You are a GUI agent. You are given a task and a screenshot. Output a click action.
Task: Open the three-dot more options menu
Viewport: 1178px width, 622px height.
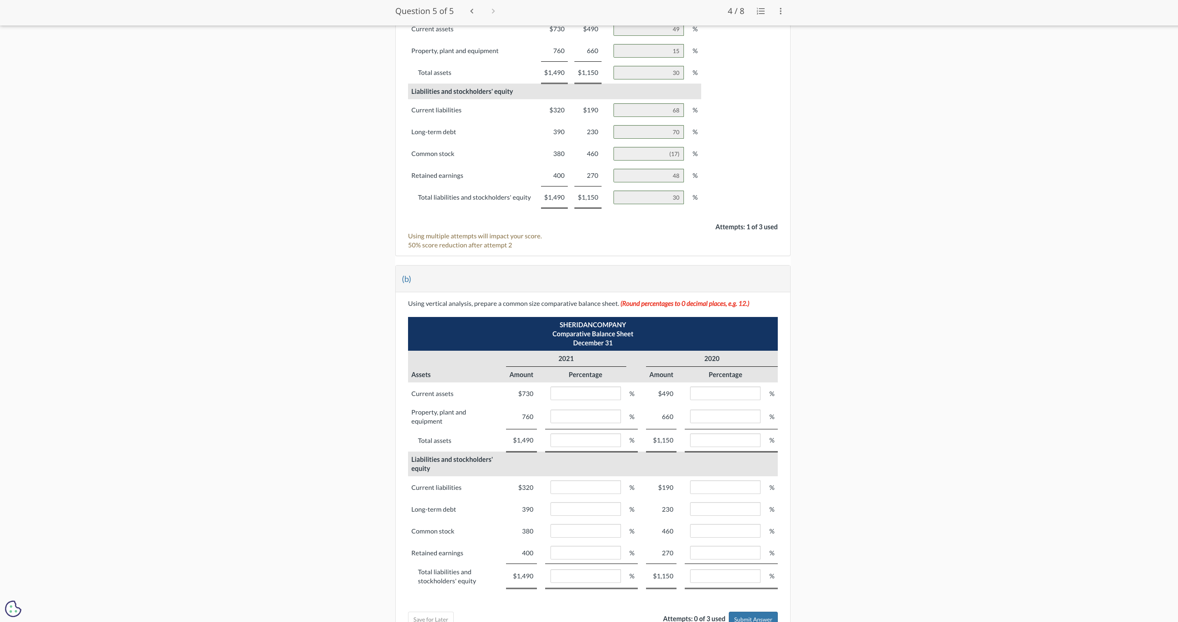tap(780, 11)
